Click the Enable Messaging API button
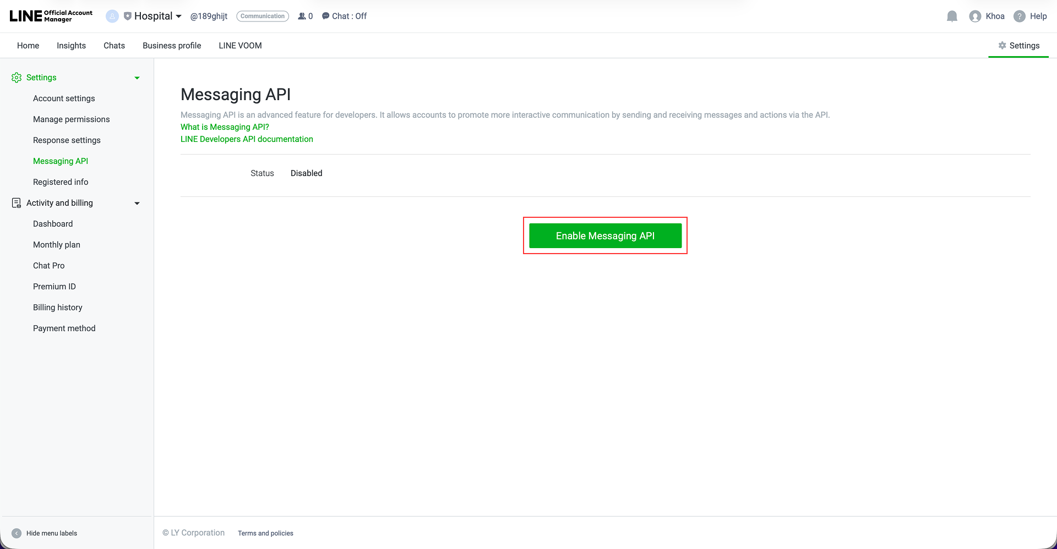Image resolution: width=1057 pixels, height=549 pixels. point(605,235)
